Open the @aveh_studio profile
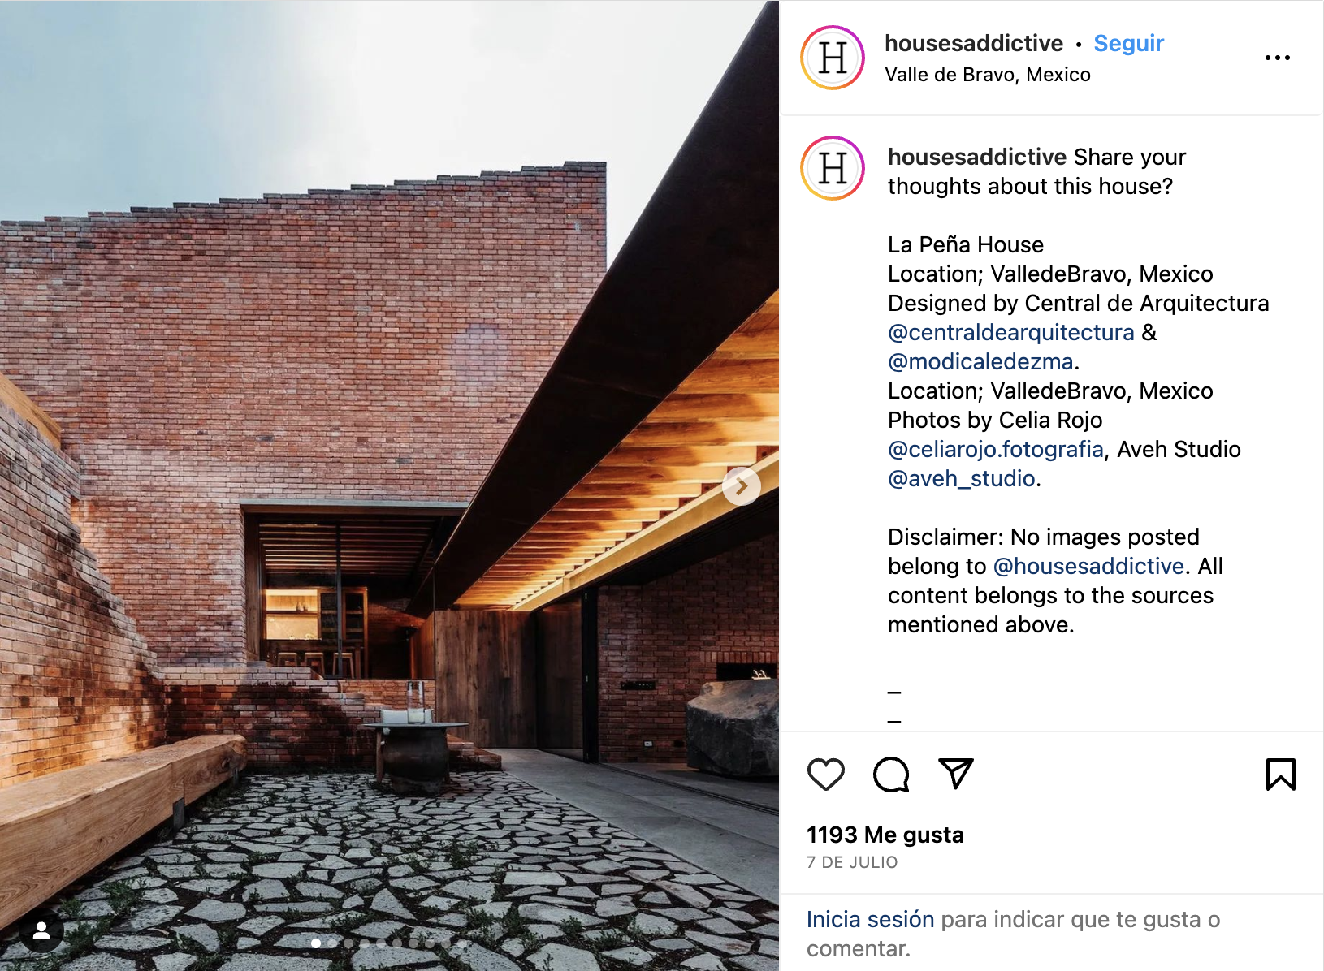Image resolution: width=1324 pixels, height=971 pixels. pyautogui.click(x=962, y=478)
